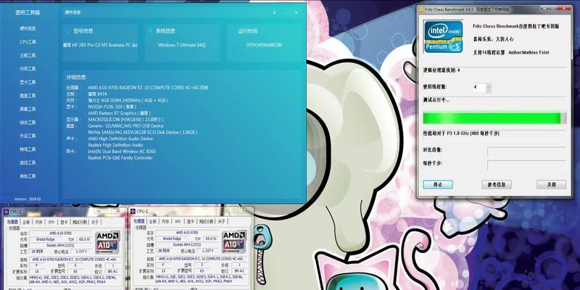Viewport: 580px width, 290px height.
Task: Click AMD A10 logo in left CPU-Z
Action: 107,241
